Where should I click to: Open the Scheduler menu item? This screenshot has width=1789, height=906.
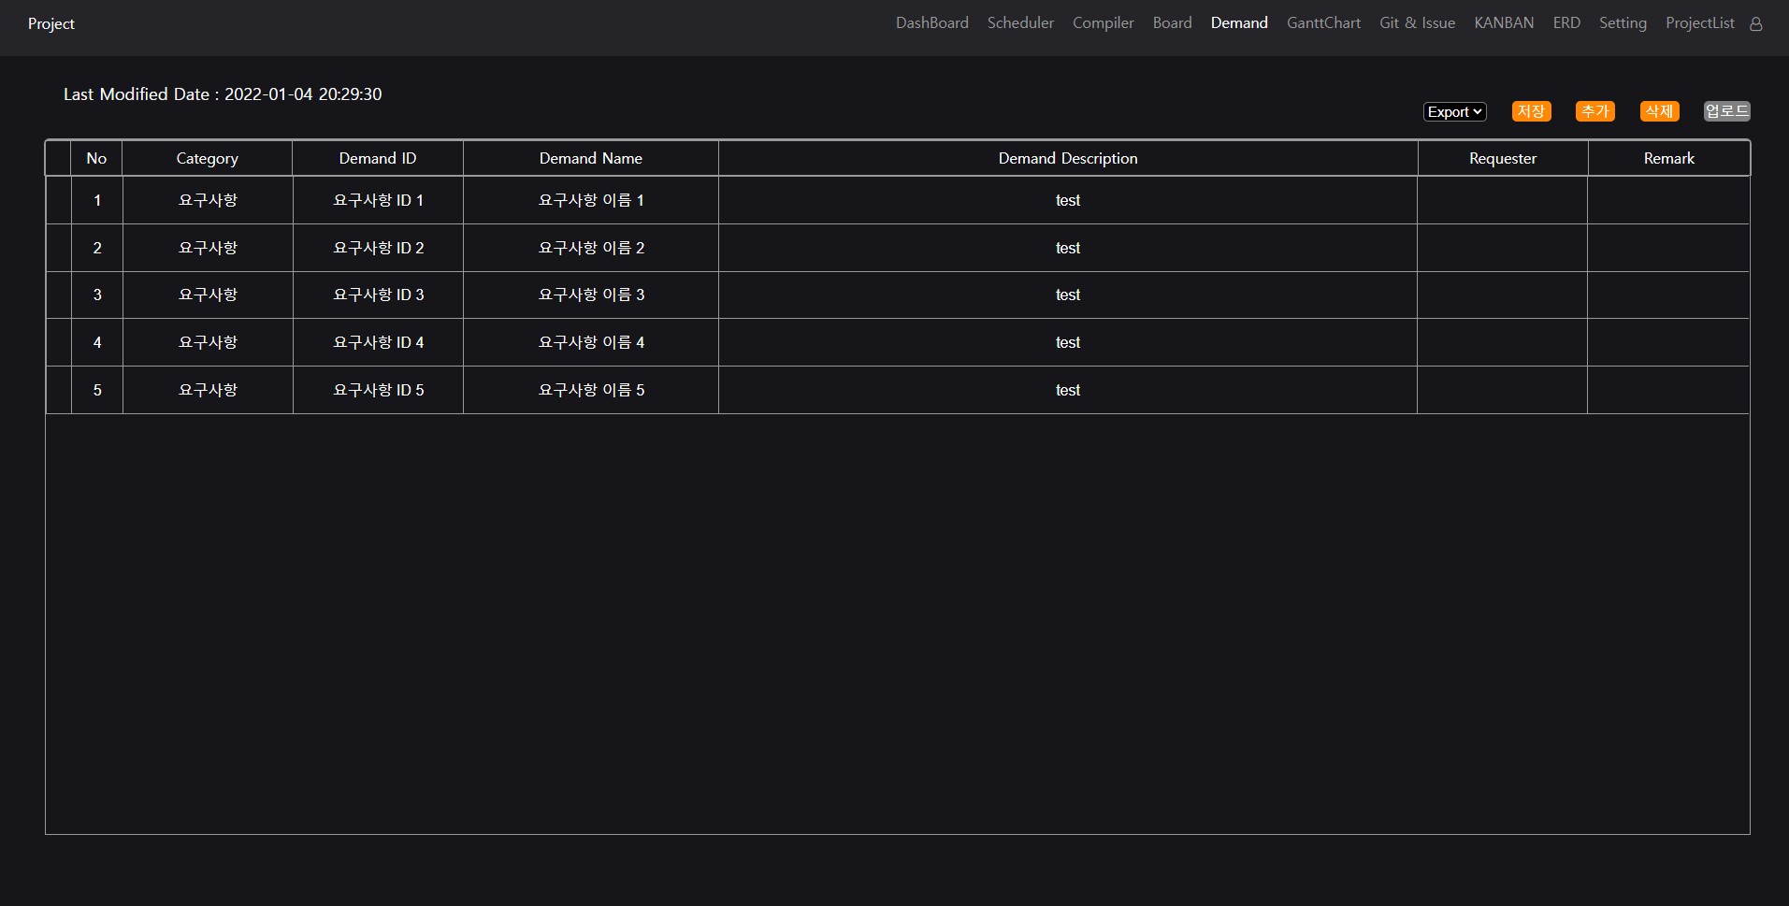click(1020, 22)
